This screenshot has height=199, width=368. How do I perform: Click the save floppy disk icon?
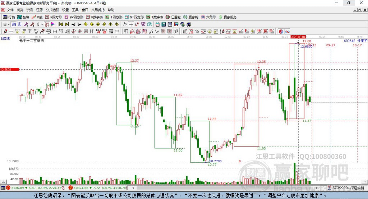(x=176, y=24)
